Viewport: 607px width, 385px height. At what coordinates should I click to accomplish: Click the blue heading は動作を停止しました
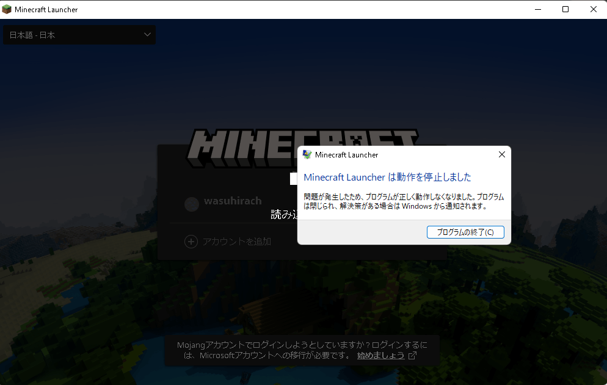[x=387, y=177]
